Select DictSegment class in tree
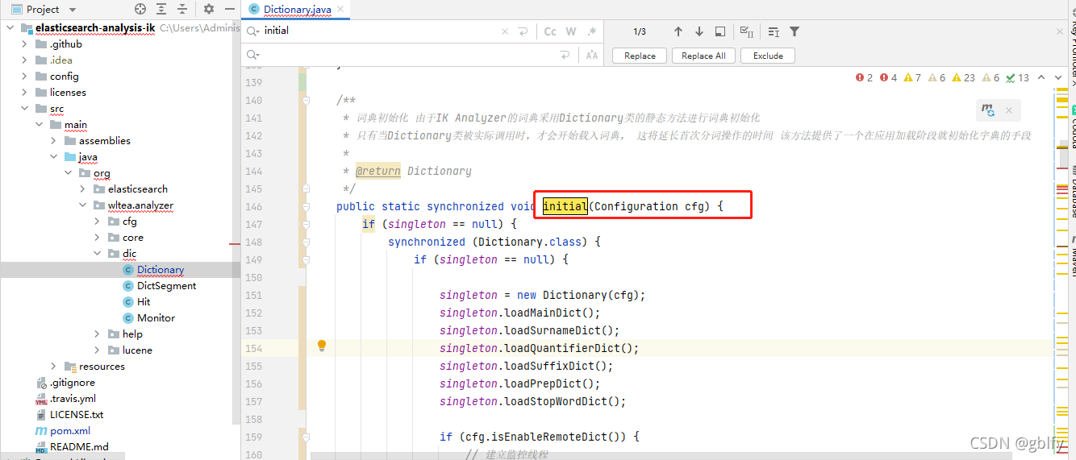1076x460 pixels. pyautogui.click(x=166, y=286)
